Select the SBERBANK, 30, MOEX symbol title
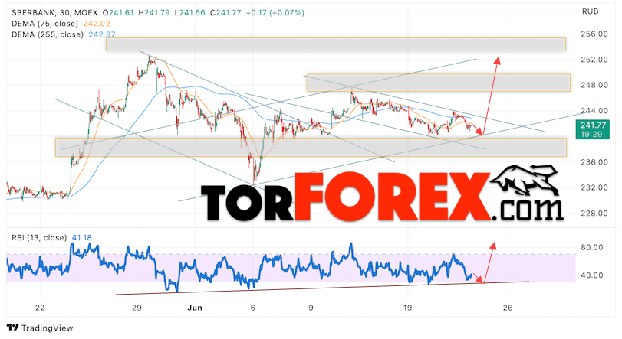 click(54, 13)
